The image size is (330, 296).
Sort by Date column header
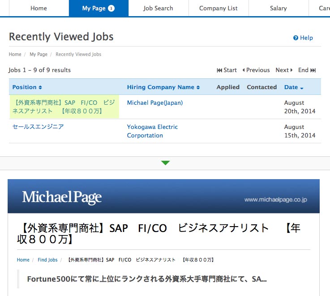tap(294, 87)
